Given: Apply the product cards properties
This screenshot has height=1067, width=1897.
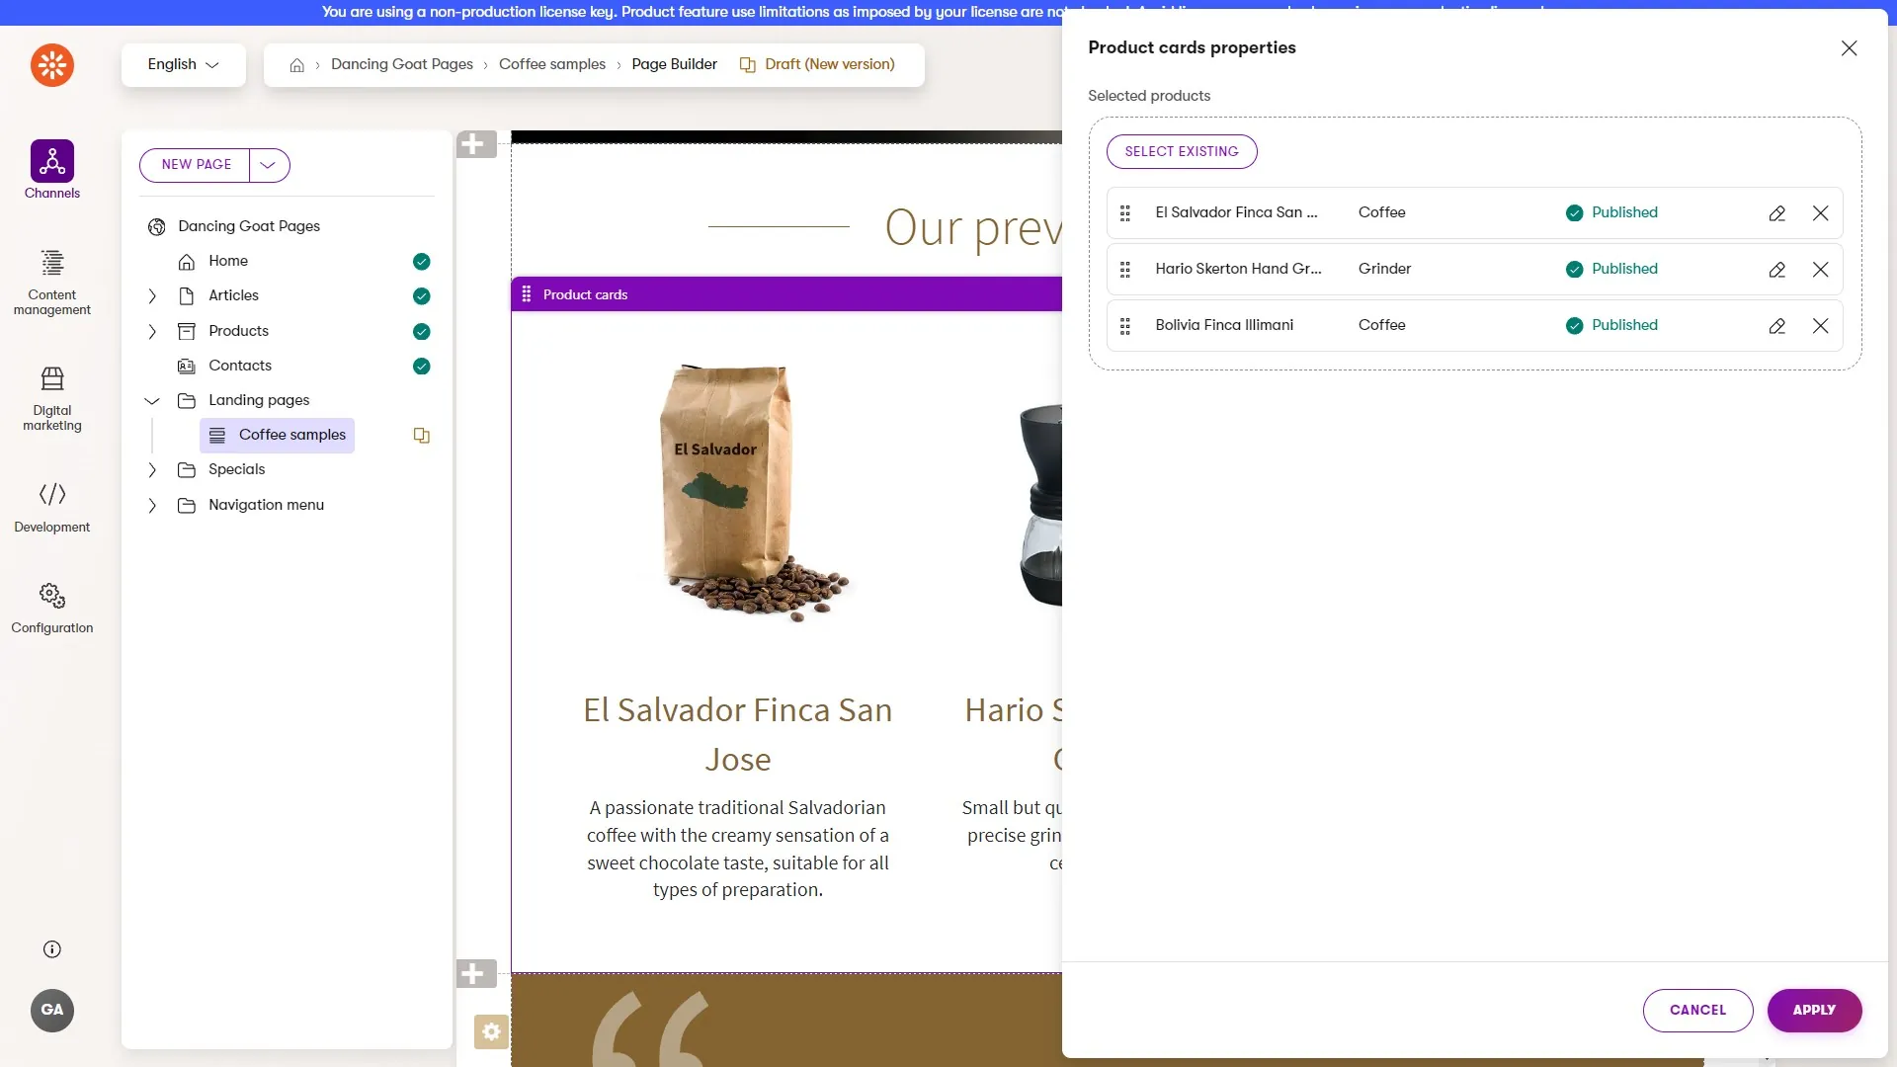Looking at the screenshot, I should (x=1814, y=1010).
